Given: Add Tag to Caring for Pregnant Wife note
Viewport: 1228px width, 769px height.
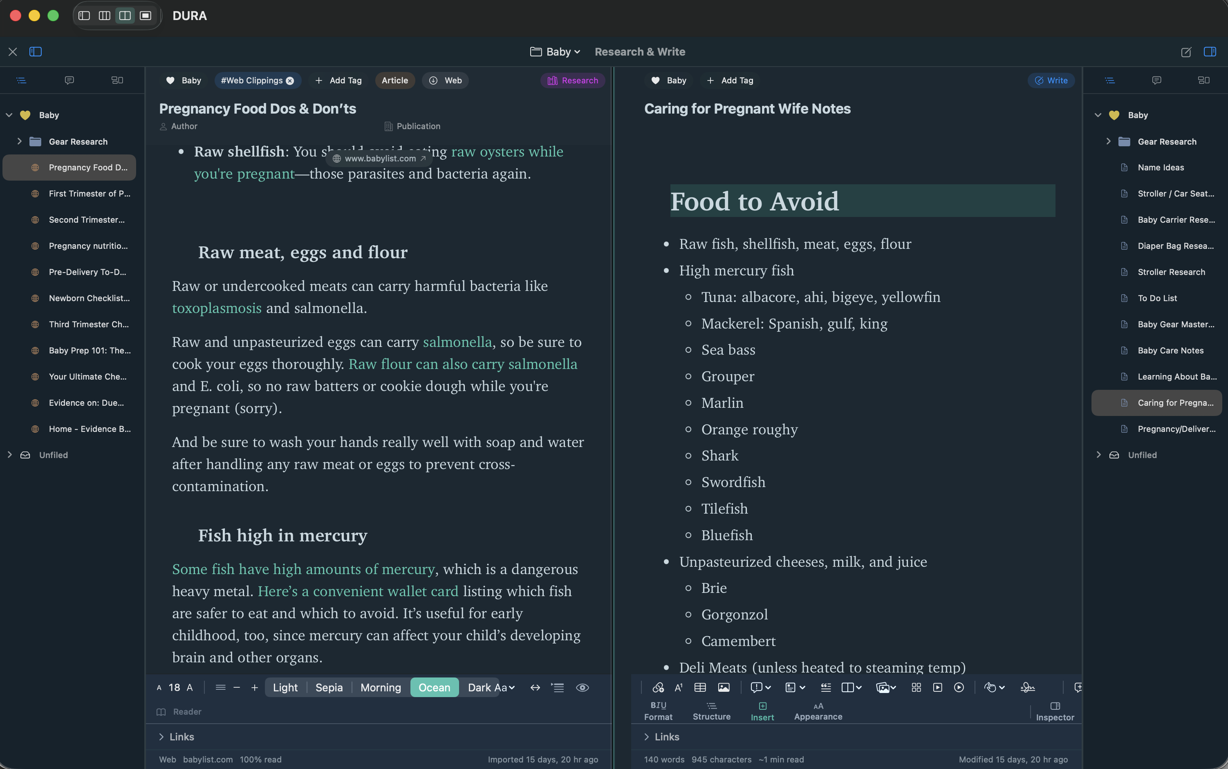Looking at the screenshot, I should tap(730, 80).
